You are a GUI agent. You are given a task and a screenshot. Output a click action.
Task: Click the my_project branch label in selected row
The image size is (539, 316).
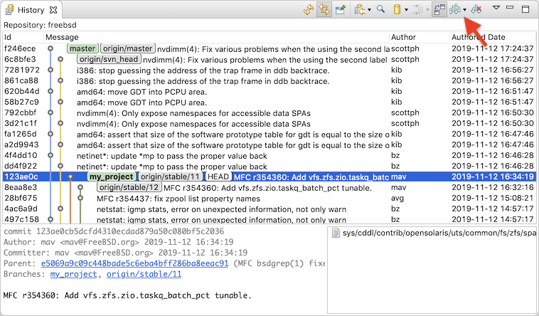(112, 177)
